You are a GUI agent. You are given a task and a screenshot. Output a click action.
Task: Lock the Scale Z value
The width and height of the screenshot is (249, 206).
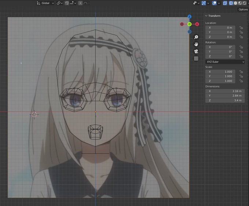point(241,81)
